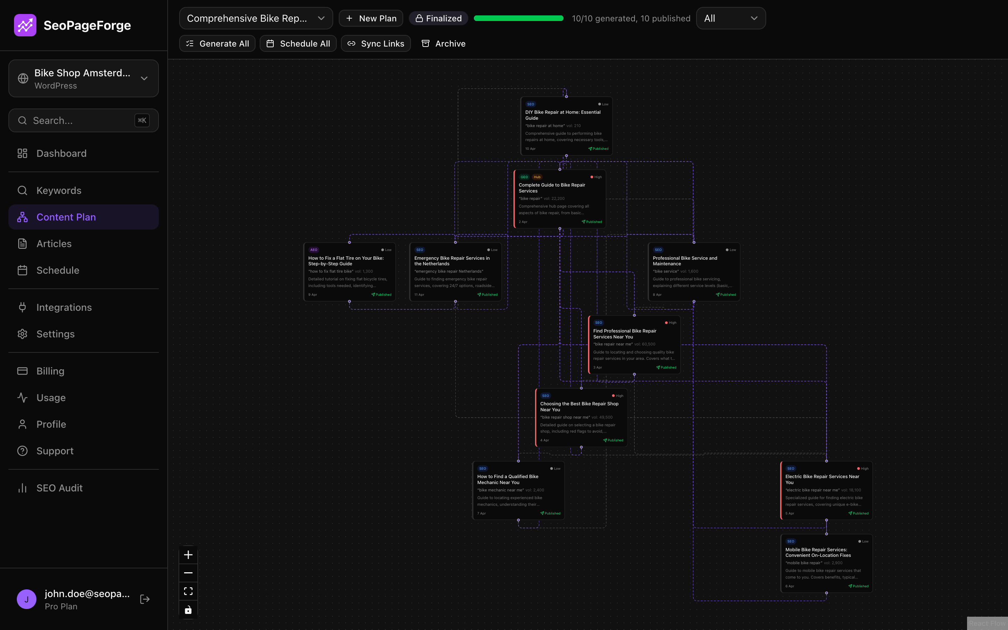Click the Dashboard grid icon
1008x630 pixels.
pos(22,153)
